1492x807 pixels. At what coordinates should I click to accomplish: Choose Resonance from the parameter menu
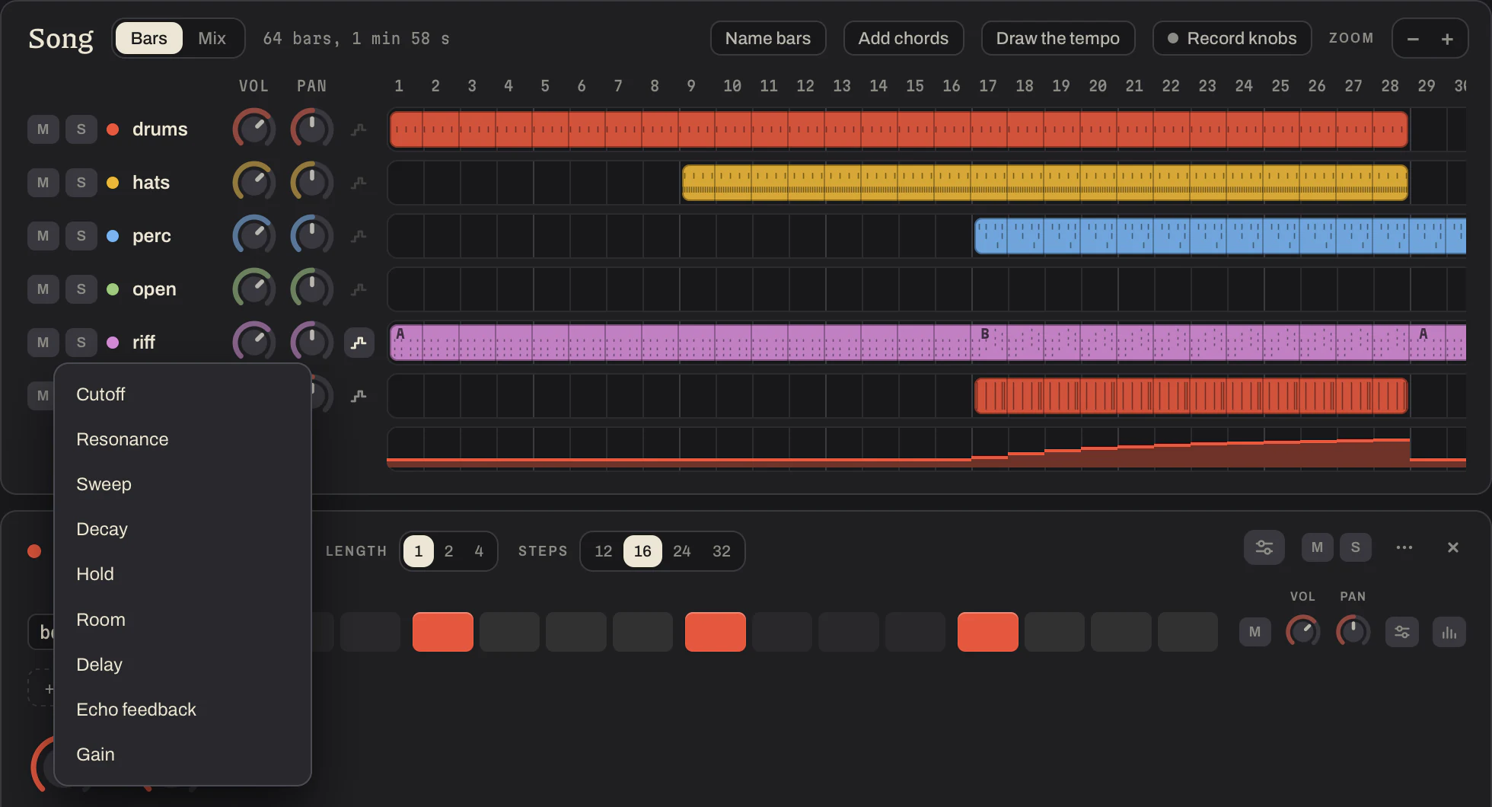pos(183,439)
